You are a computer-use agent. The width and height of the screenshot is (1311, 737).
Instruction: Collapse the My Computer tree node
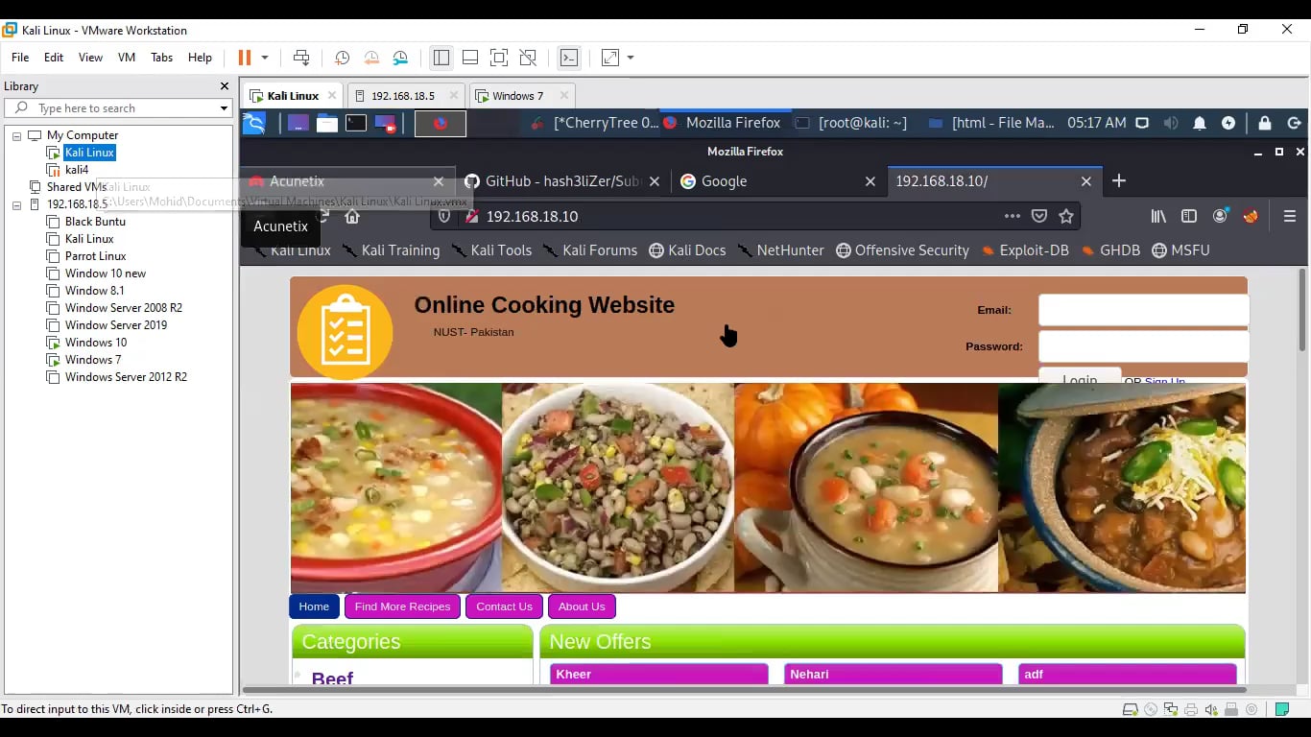[x=16, y=135]
